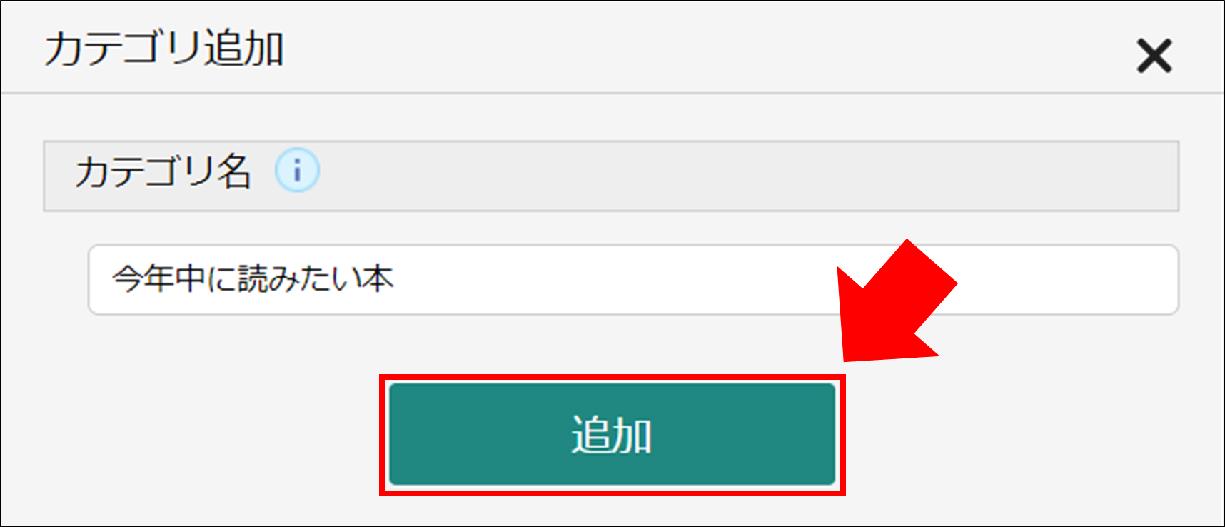Place cursor after 今年中に読みたい本 text
Viewport: 1225px width, 527px height.
pos(395,278)
